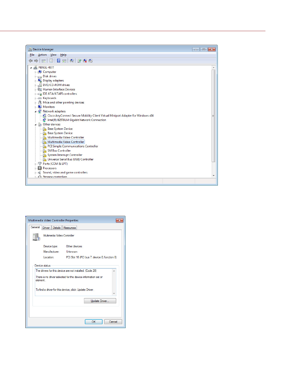Viewport: 282px width, 366px height.
Task: Click the device icon in Properties dialog
Action: (x=36, y=237)
